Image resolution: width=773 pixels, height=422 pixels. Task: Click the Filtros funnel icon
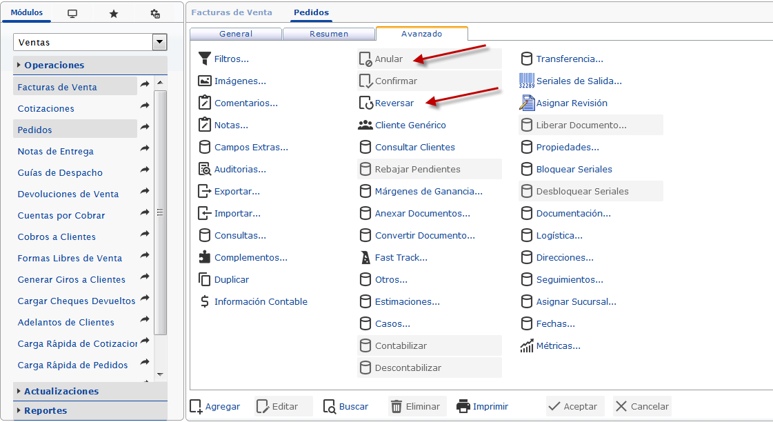click(x=205, y=59)
